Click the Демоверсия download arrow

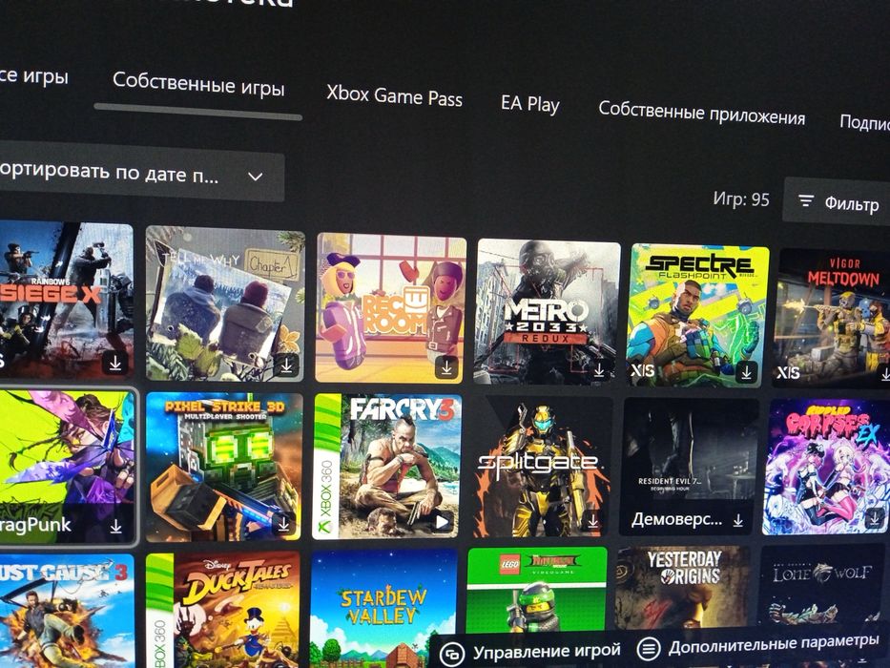pyautogui.click(x=737, y=520)
